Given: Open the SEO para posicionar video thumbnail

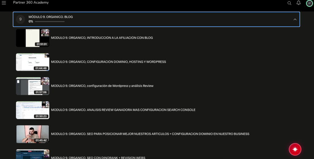Looking at the screenshot, I should point(33,134).
